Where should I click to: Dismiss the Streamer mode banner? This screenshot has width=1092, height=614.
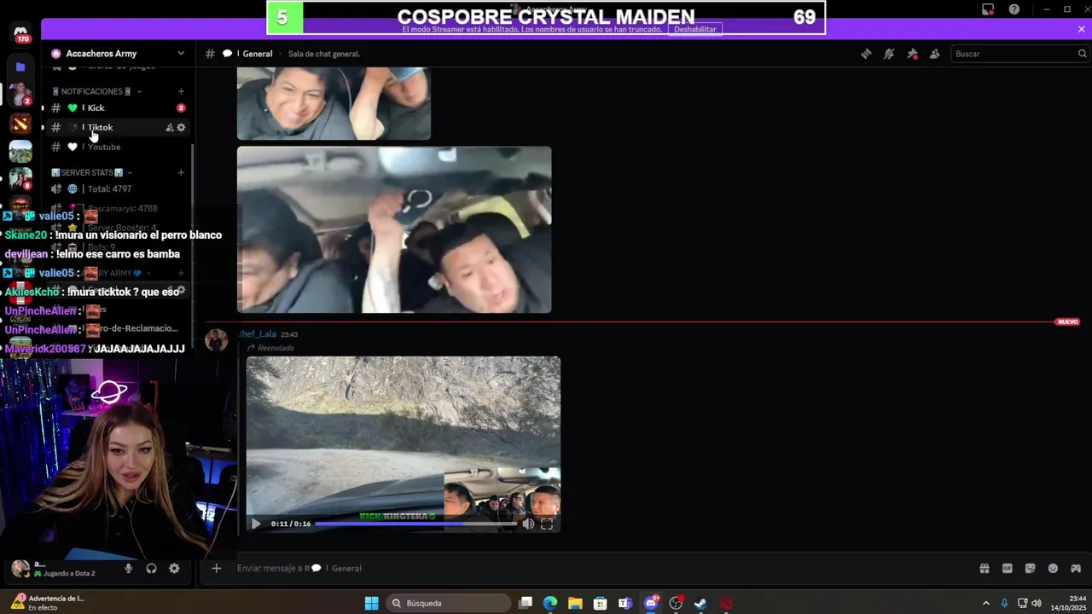point(1081,29)
